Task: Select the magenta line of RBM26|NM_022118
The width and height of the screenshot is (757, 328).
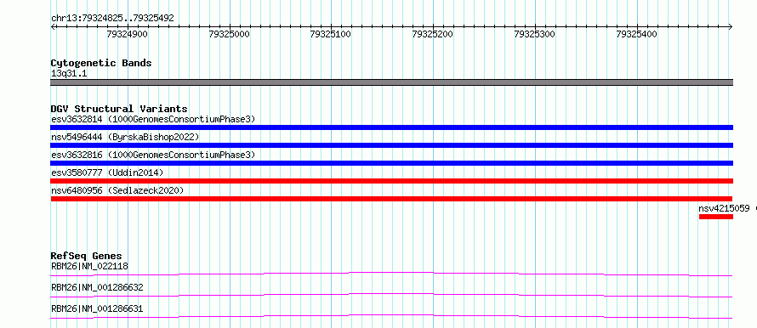Action: pyautogui.click(x=391, y=274)
